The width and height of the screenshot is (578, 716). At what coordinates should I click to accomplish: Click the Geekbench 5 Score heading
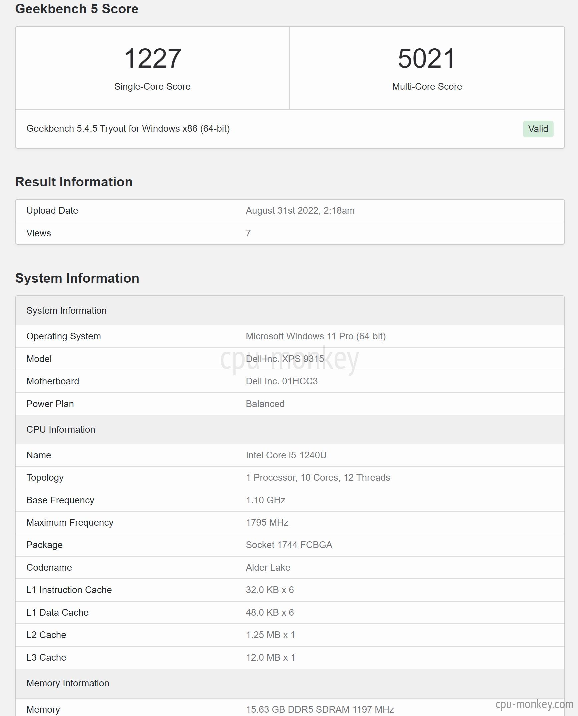(77, 9)
